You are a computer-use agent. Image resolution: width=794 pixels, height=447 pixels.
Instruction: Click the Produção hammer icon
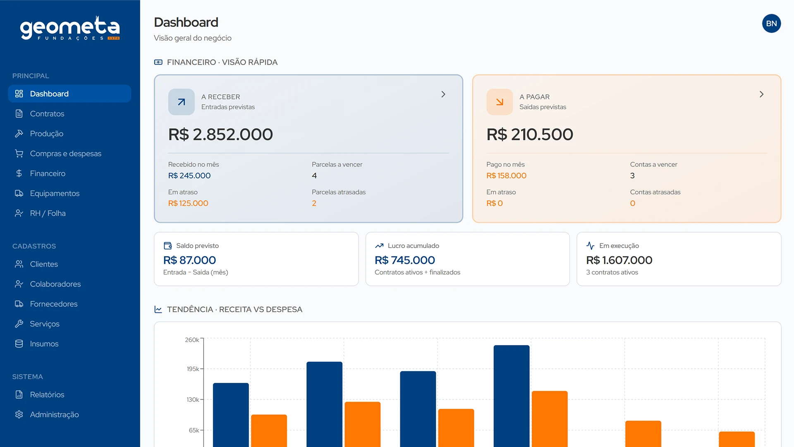click(19, 134)
